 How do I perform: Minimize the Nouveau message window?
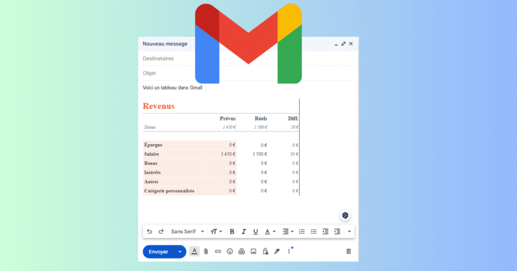click(x=336, y=44)
